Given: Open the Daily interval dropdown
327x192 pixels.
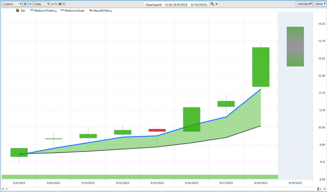Looking at the screenshot, I should pyautogui.click(x=42, y=4).
